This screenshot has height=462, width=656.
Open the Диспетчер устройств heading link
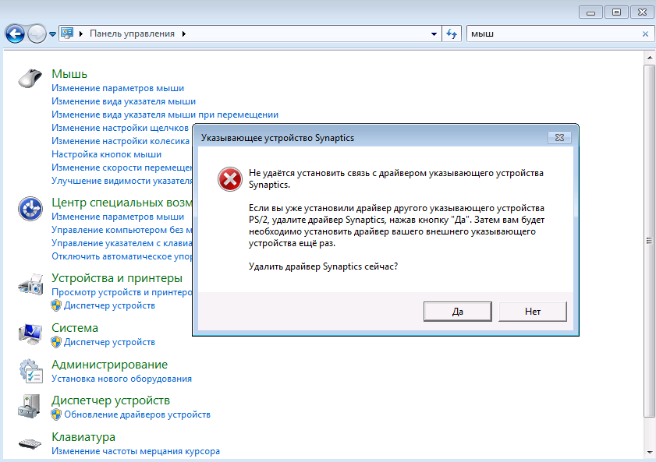point(111,400)
